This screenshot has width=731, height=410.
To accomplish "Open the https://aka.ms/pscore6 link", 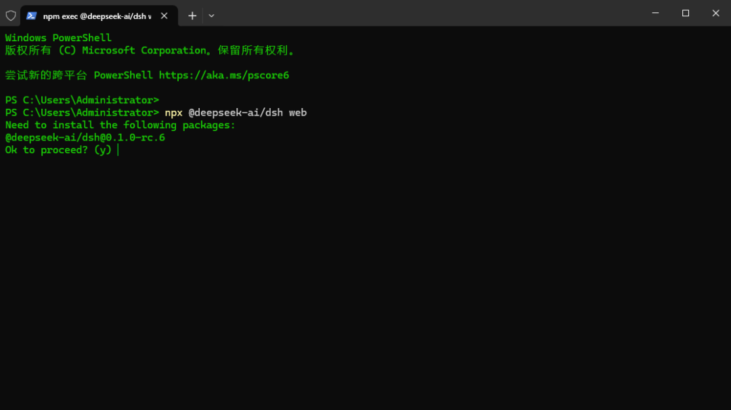I will 224,76.
